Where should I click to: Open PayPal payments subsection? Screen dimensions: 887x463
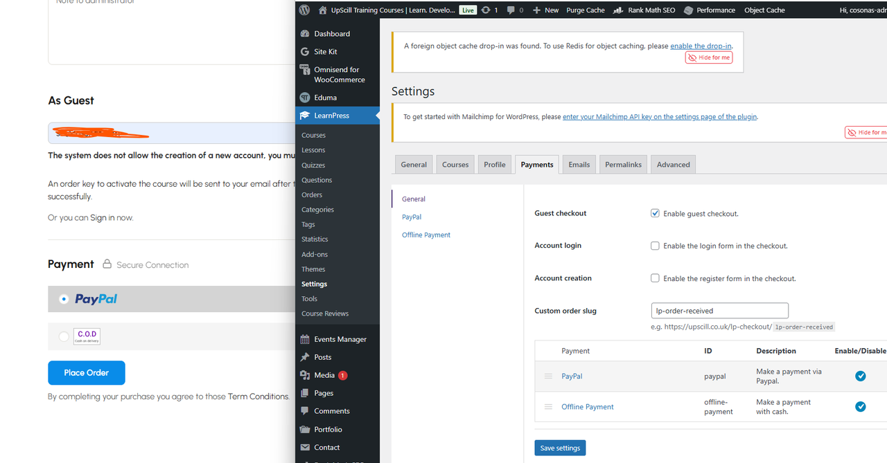click(412, 217)
